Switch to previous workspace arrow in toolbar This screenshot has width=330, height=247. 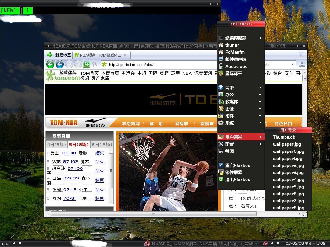tap(14, 243)
